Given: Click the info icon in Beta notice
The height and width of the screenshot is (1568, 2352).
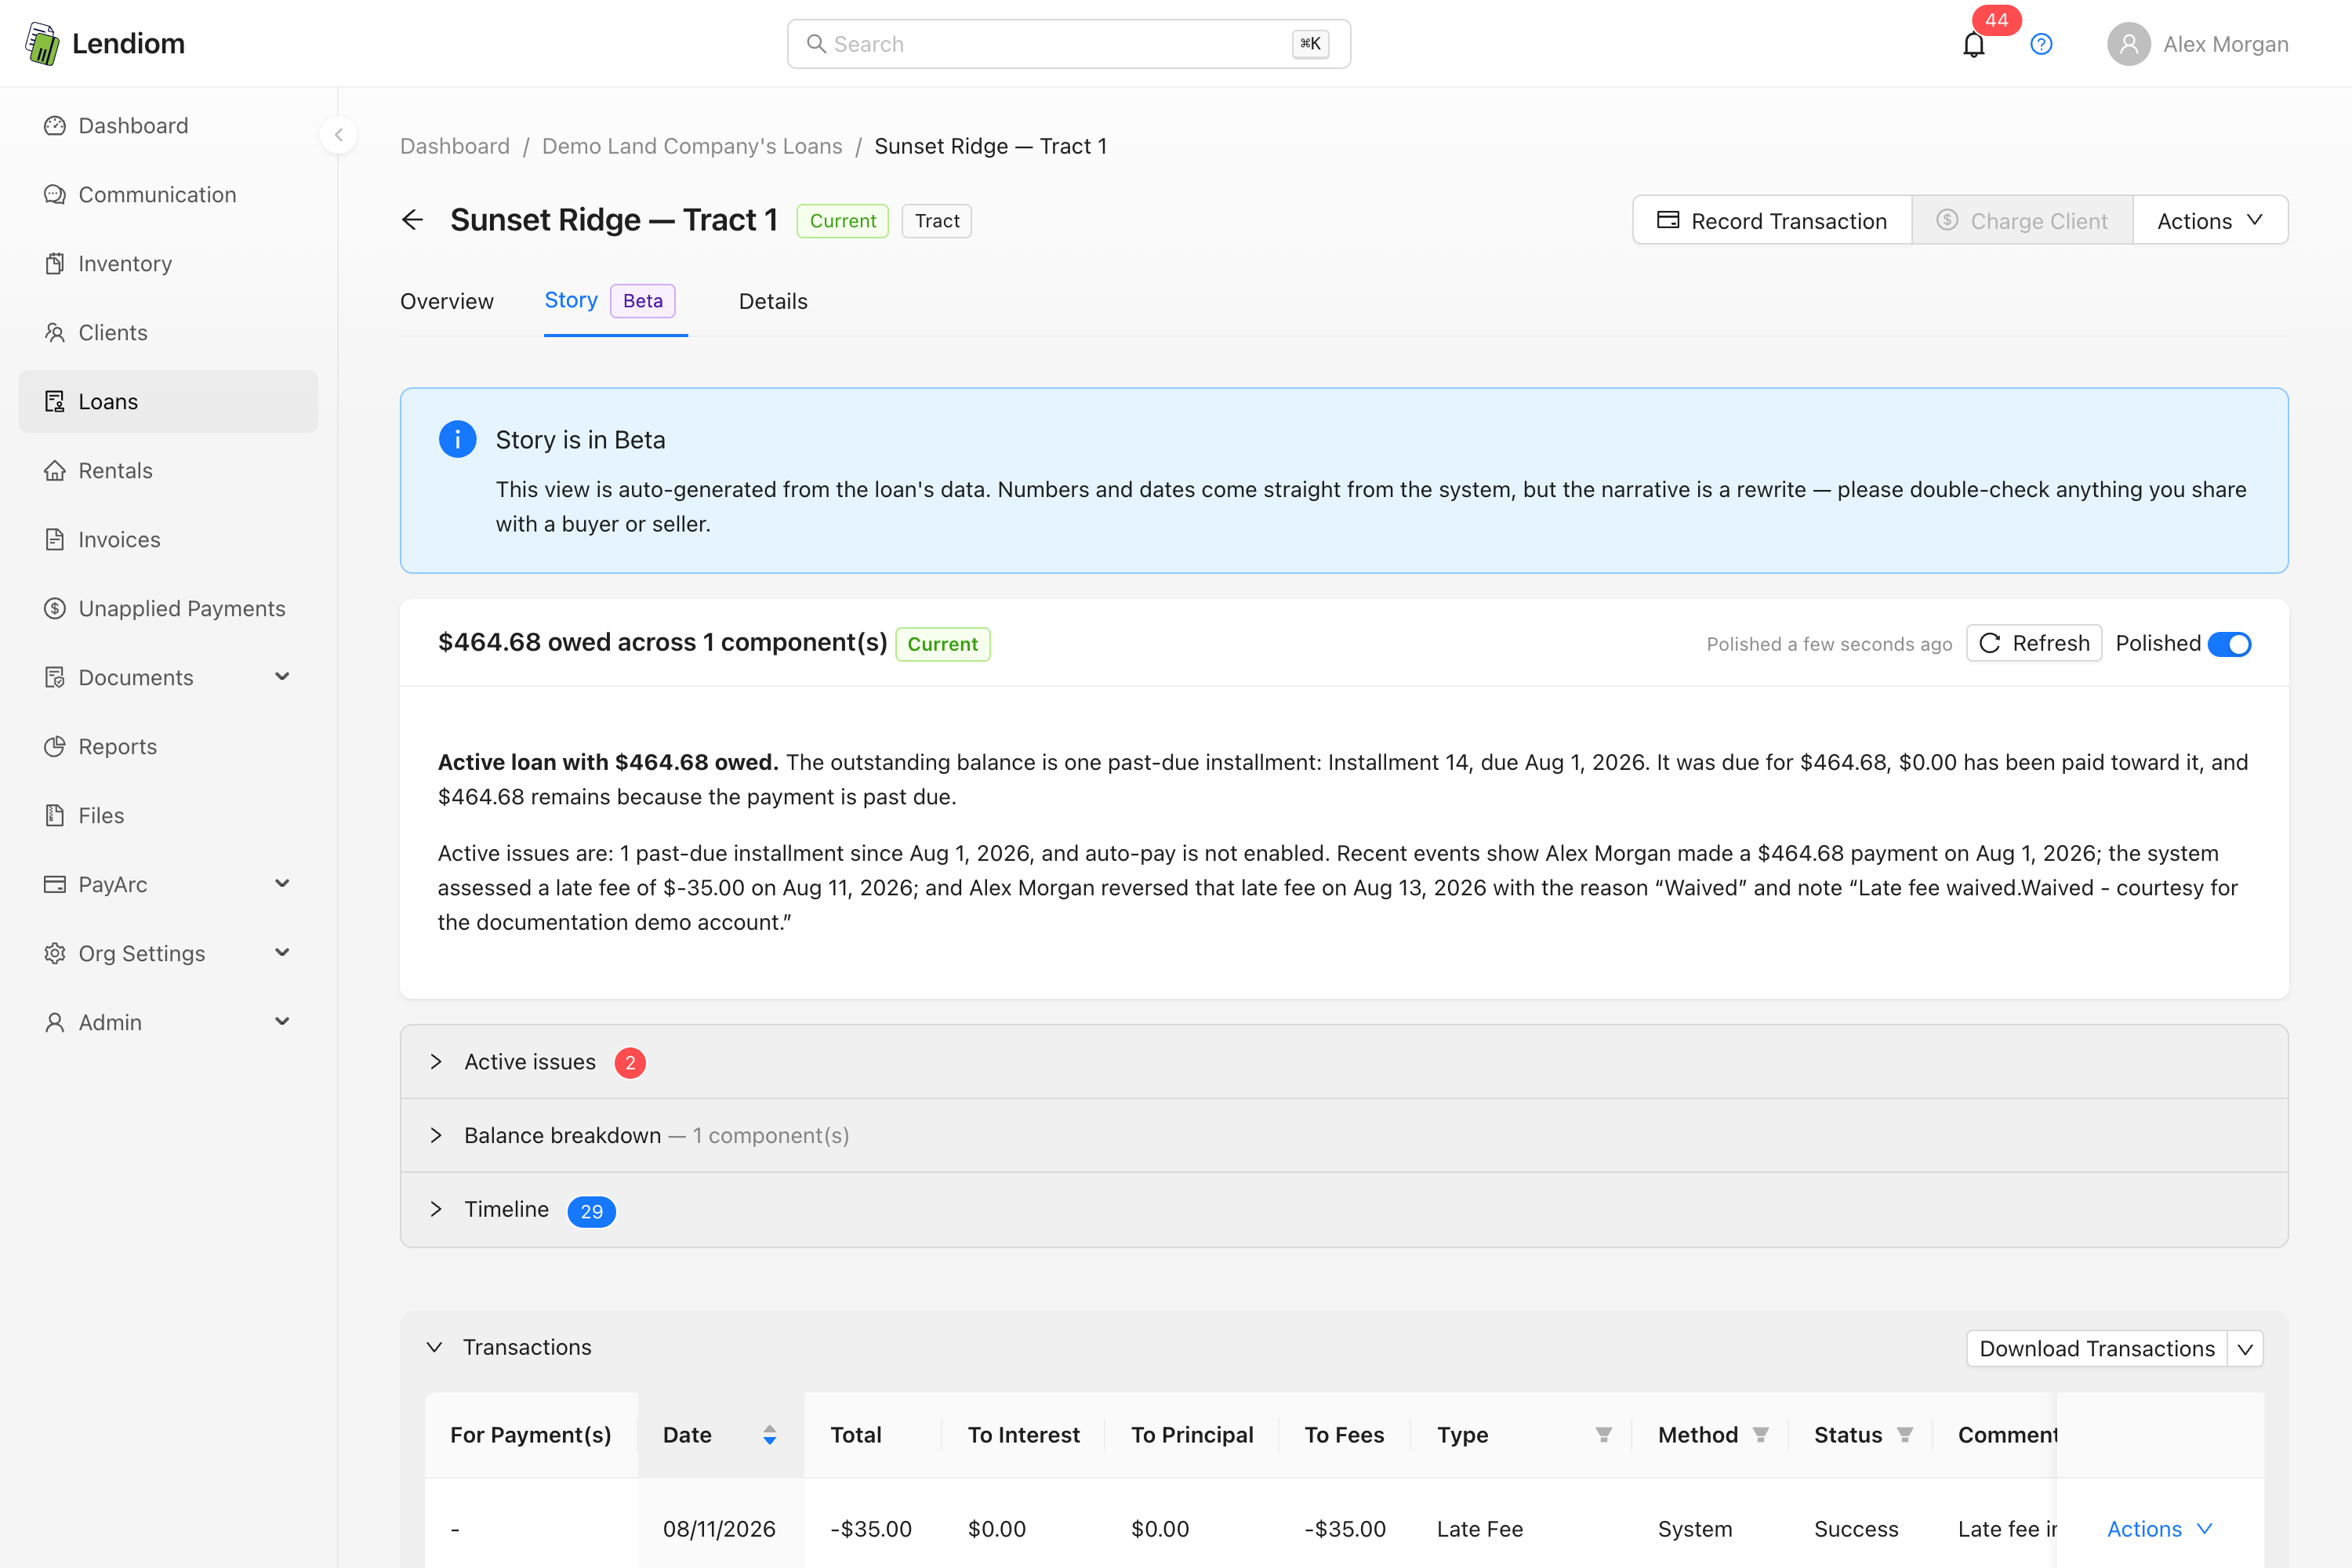Looking at the screenshot, I should (x=458, y=439).
